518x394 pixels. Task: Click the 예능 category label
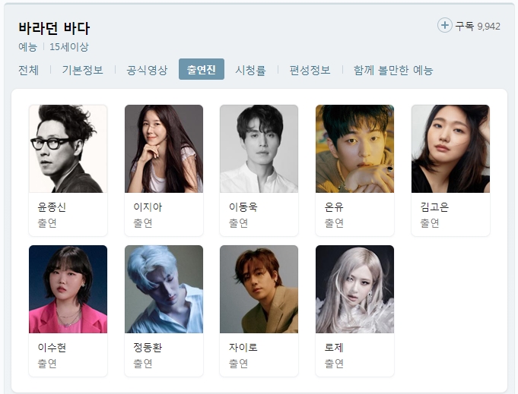point(27,47)
